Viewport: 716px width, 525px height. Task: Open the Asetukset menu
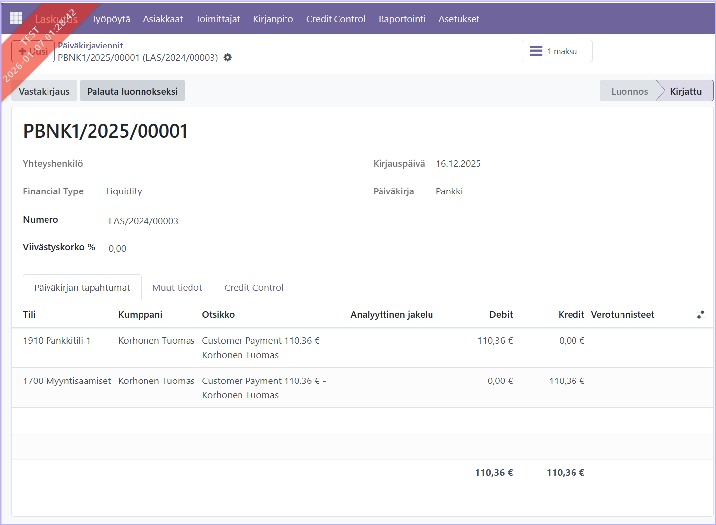point(459,19)
